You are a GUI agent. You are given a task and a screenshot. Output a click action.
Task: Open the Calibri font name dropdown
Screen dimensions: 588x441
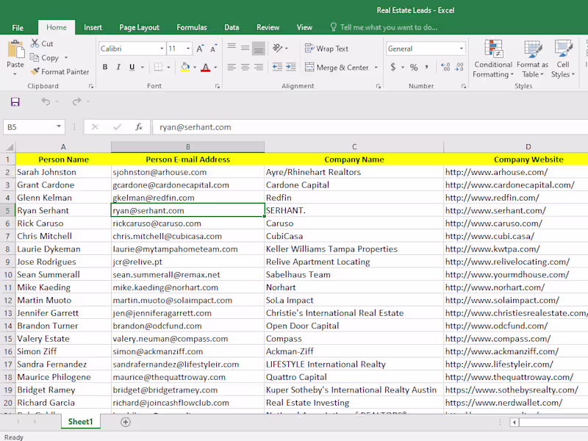click(x=162, y=49)
